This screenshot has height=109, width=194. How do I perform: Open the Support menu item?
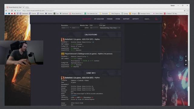pos(126,19)
